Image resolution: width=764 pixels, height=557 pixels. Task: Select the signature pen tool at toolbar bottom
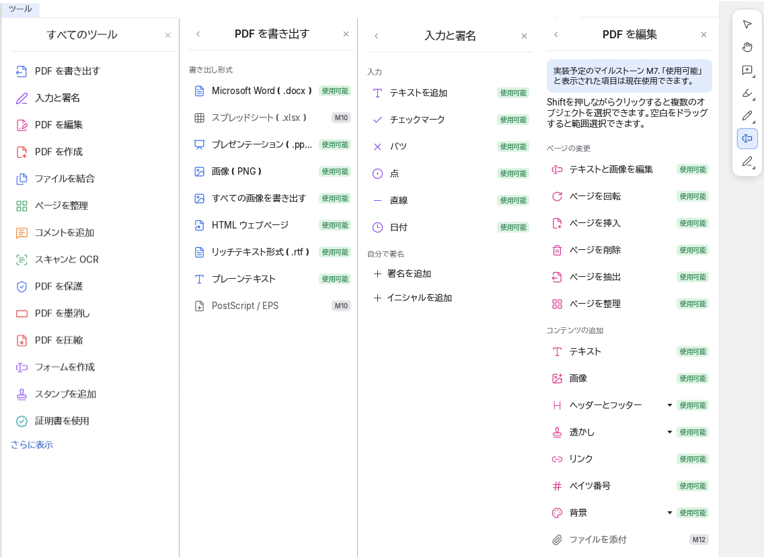747,161
